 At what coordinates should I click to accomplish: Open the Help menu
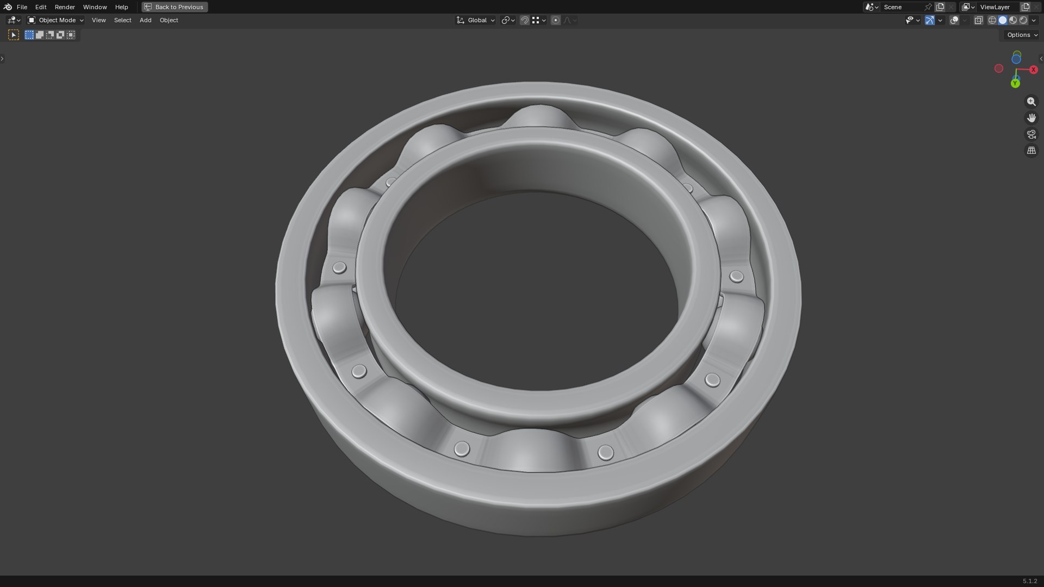[121, 7]
